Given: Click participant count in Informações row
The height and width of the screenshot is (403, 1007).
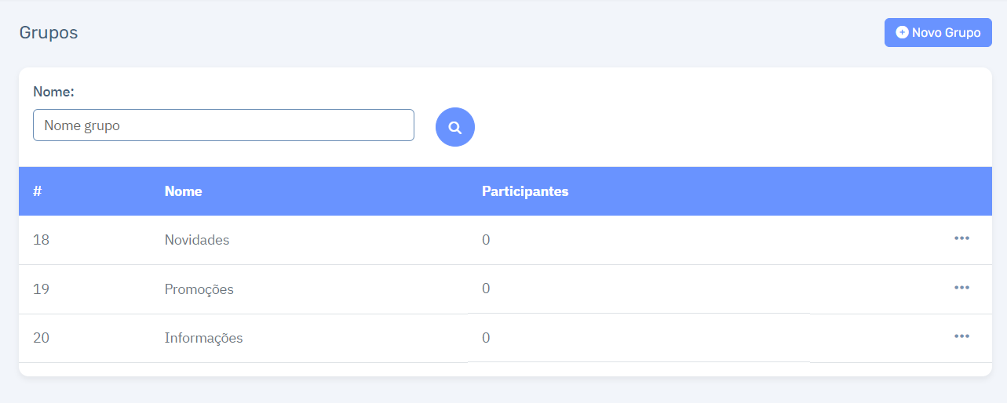Looking at the screenshot, I should coord(486,338).
